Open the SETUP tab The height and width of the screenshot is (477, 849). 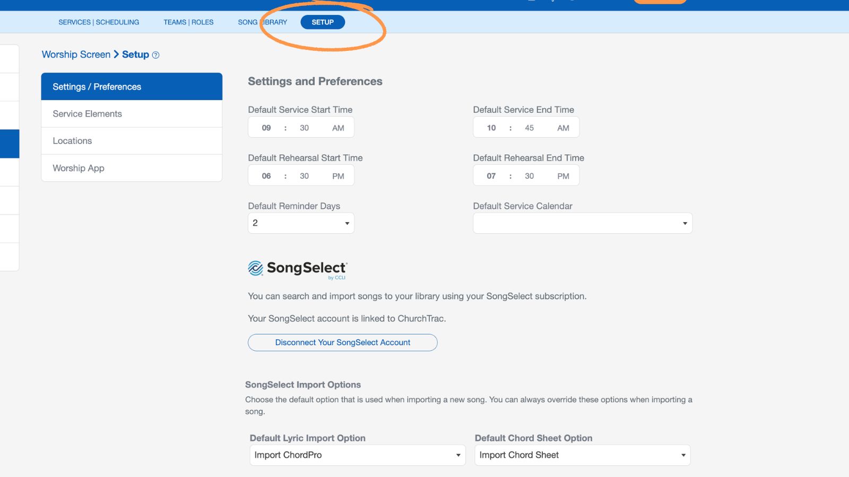323,22
